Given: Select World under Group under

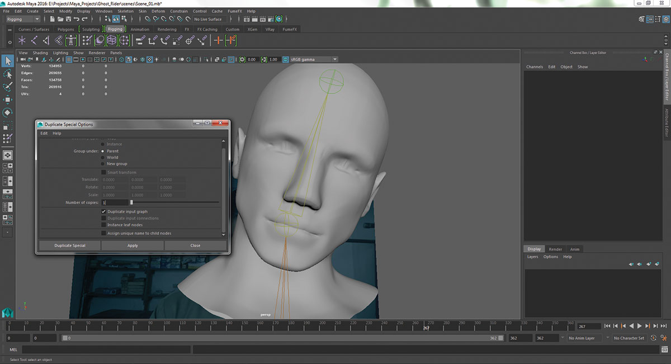Looking at the screenshot, I should coord(102,158).
